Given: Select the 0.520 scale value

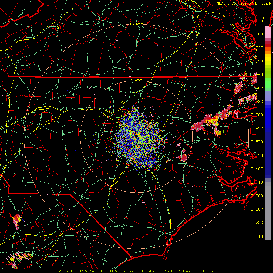Looking at the screenshot, I should (257, 155).
